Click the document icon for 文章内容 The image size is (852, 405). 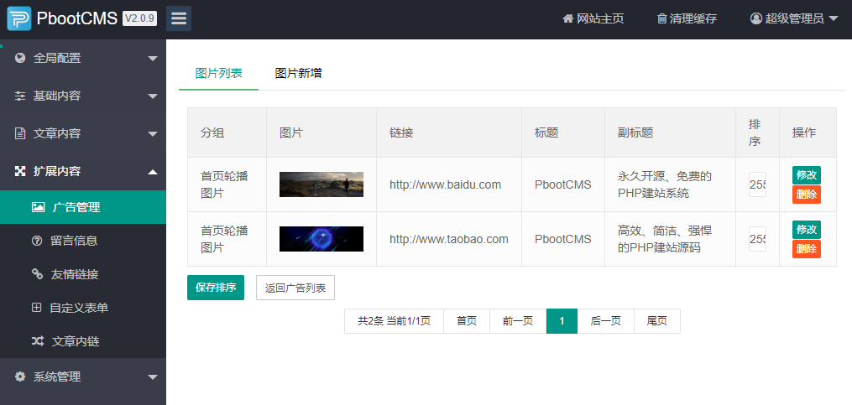click(21, 133)
